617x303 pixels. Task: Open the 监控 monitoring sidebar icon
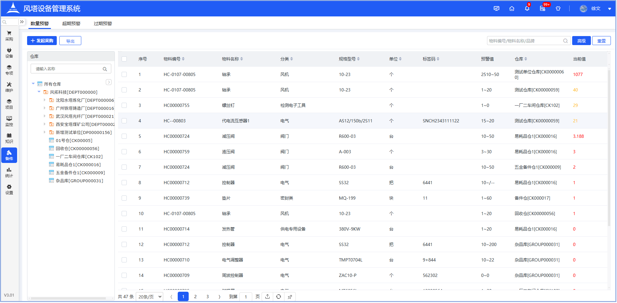pyautogui.click(x=9, y=121)
